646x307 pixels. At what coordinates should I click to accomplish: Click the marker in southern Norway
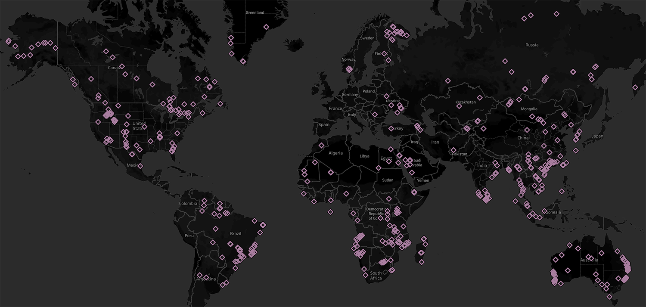point(349,69)
